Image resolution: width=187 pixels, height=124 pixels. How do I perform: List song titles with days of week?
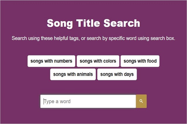[x=117, y=74]
